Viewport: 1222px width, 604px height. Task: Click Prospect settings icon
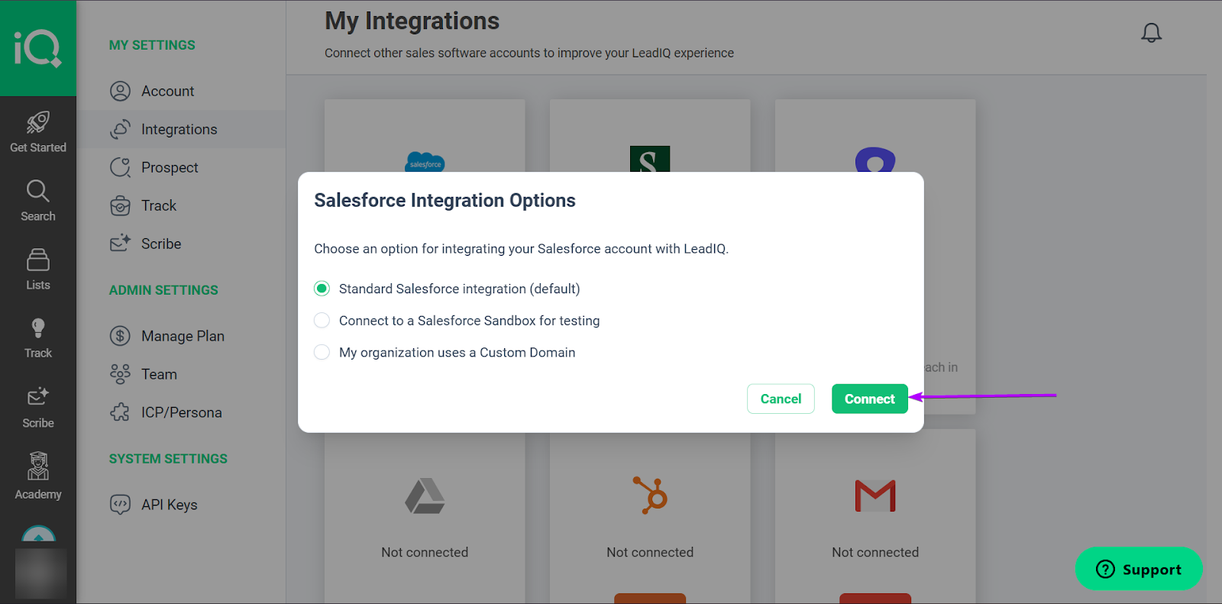(x=120, y=167)
